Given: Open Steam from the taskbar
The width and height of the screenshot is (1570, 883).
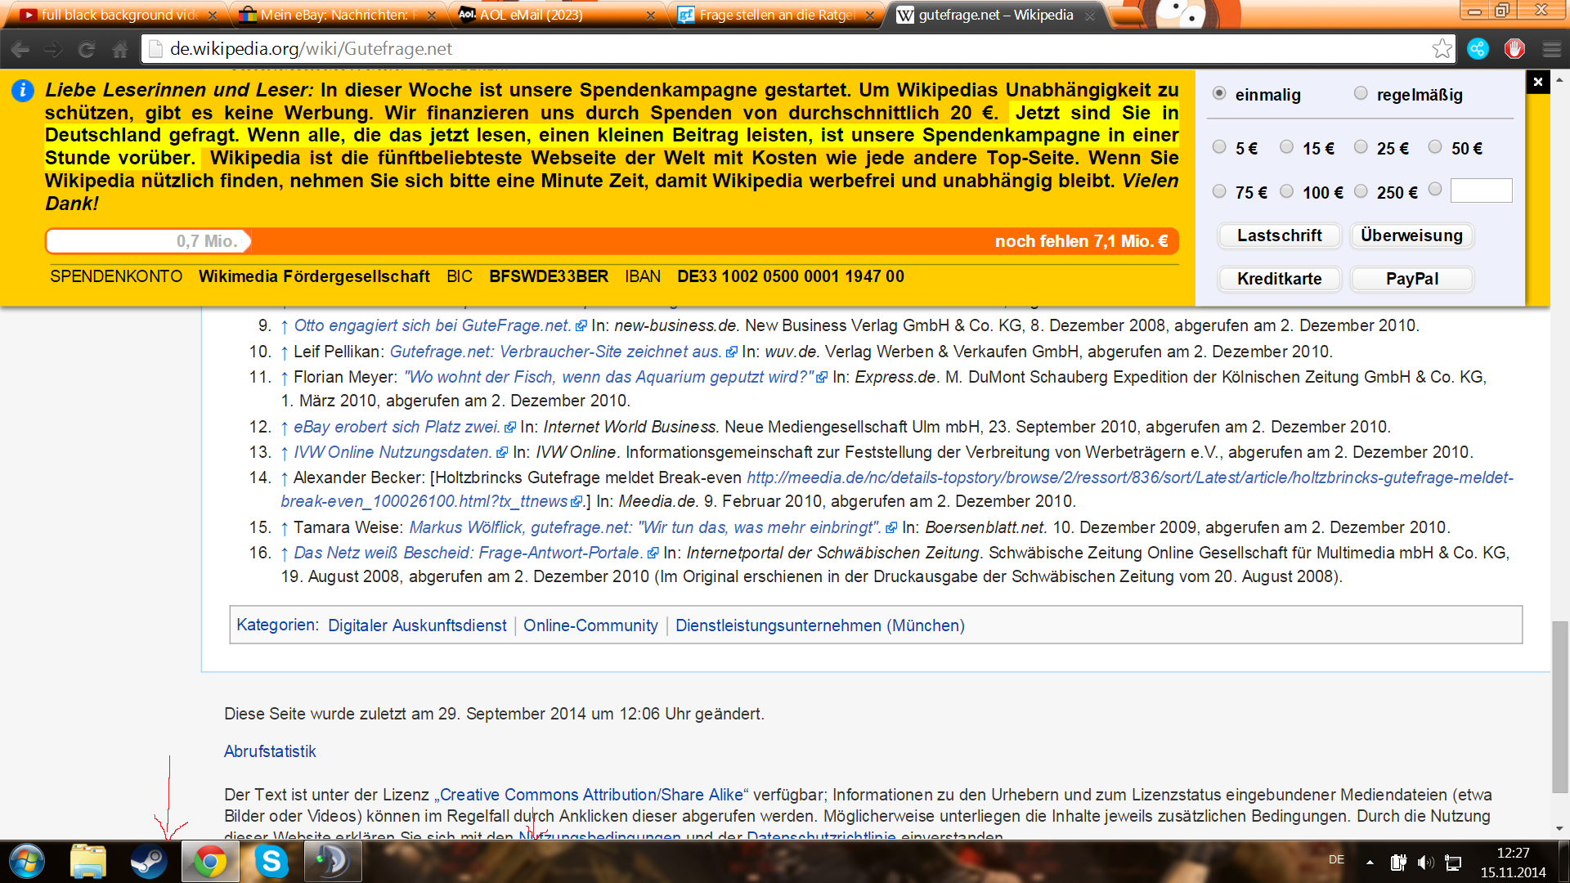Looking at the screenshot, I should pos(149,862).
